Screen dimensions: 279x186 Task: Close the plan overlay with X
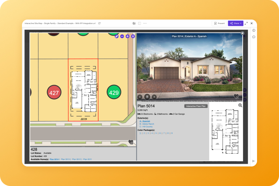click(x=242, y=33)
